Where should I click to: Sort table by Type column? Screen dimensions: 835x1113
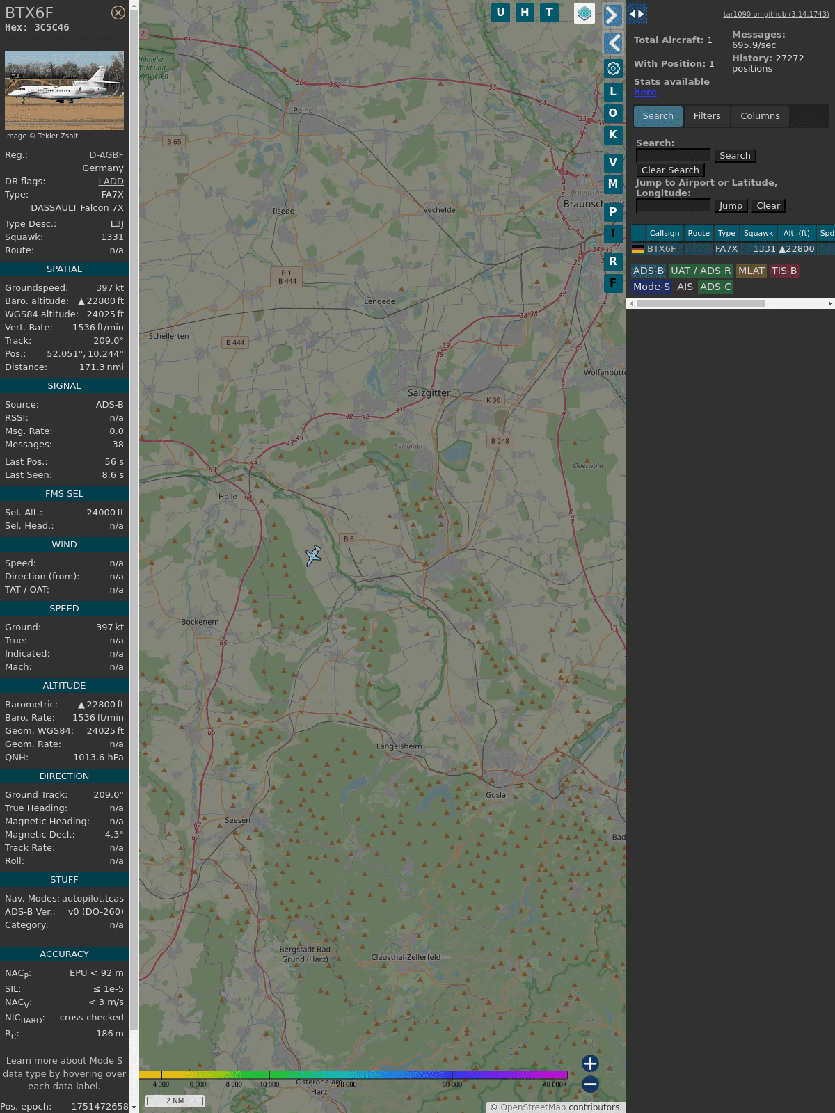(x=726, y=234)
